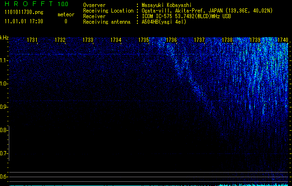Viewport: 292px width, 186px height.
Task: Click the 1734 time marker
Action: (116, 40)
